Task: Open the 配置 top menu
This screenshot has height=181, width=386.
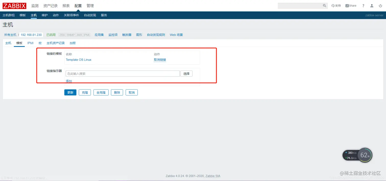Action: tap(78, 6)
